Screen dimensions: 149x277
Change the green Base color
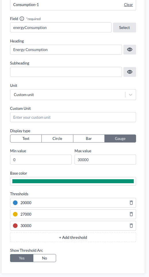(73, 181)
